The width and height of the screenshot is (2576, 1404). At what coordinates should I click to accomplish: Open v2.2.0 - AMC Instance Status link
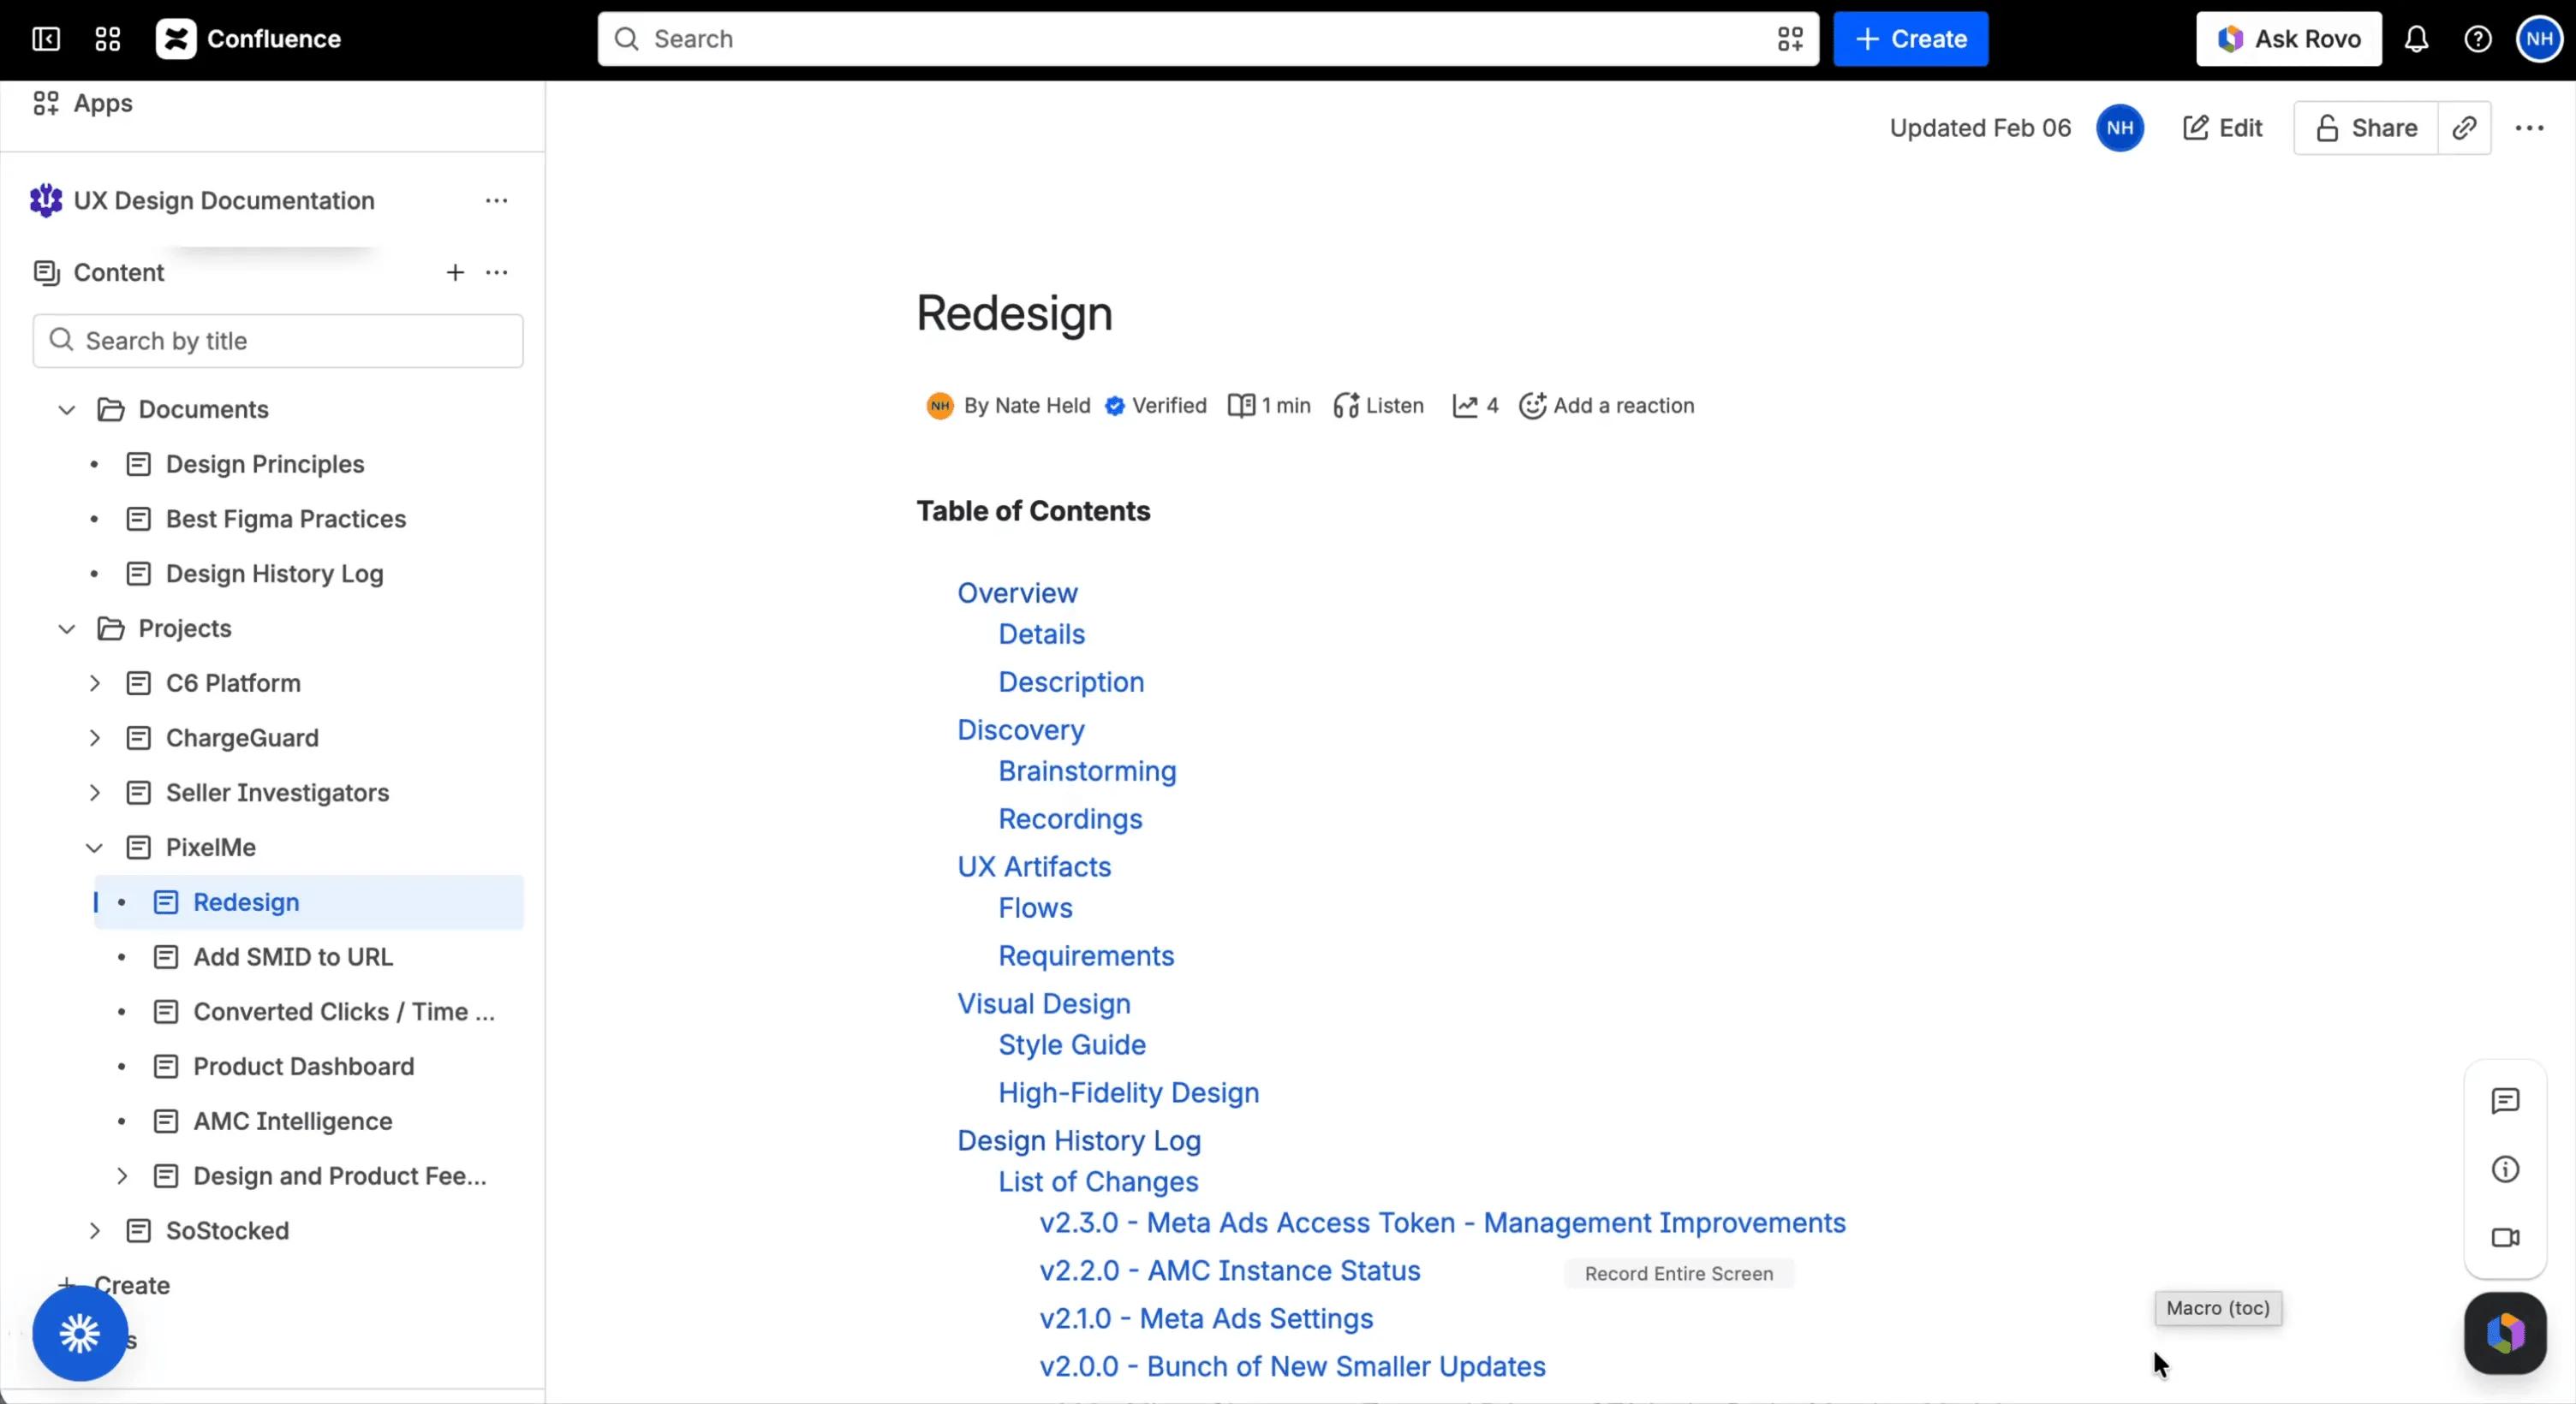[x=1230, y=1270]
